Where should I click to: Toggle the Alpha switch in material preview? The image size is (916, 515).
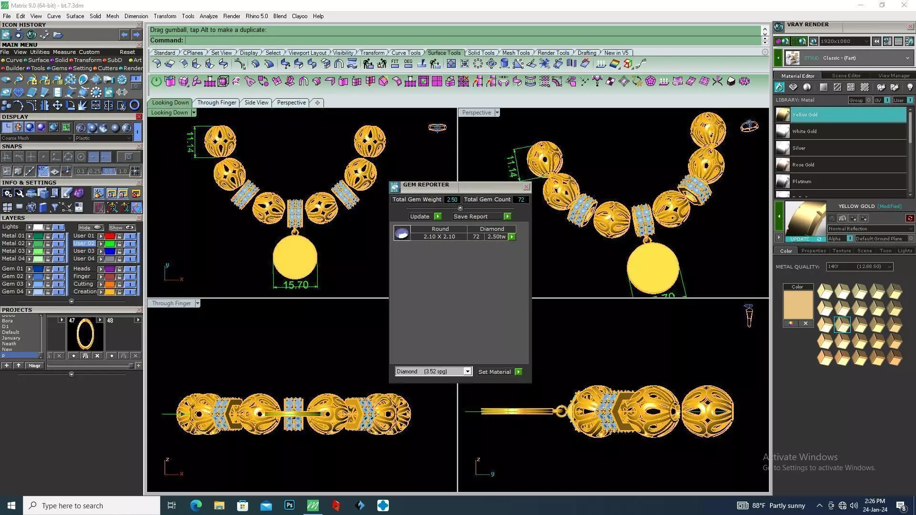pos(849,238)
